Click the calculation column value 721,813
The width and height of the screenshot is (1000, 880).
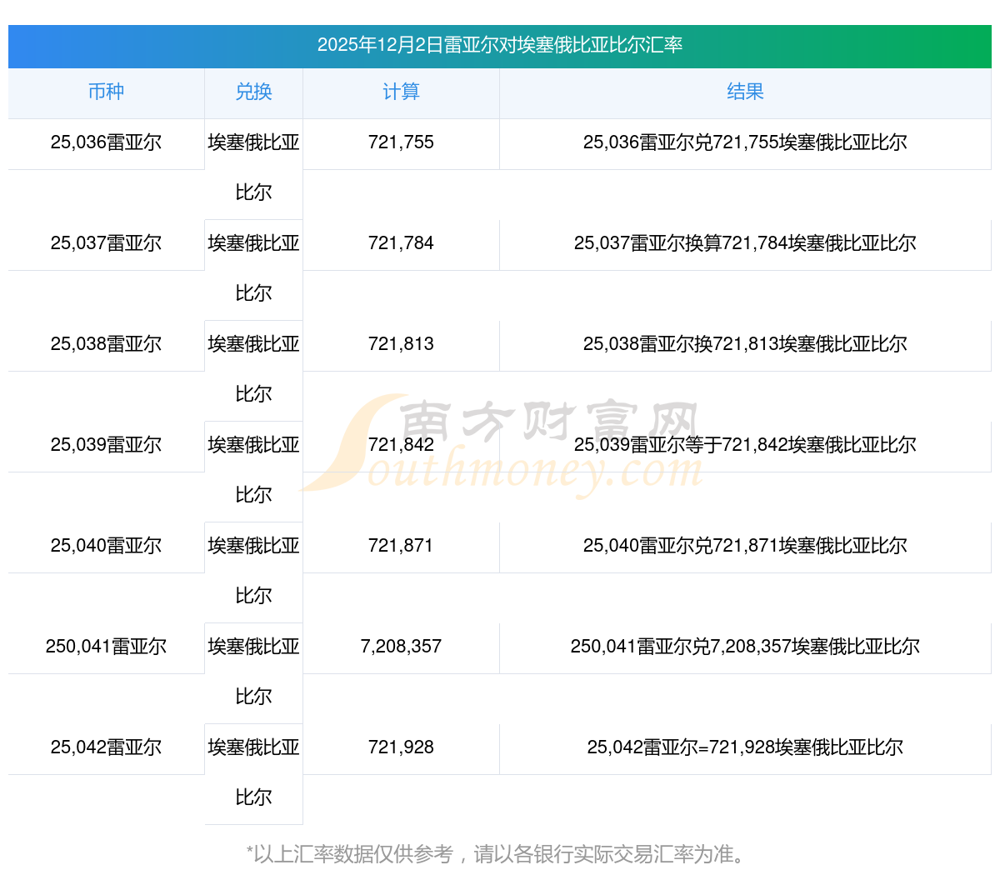coord(401,344)
